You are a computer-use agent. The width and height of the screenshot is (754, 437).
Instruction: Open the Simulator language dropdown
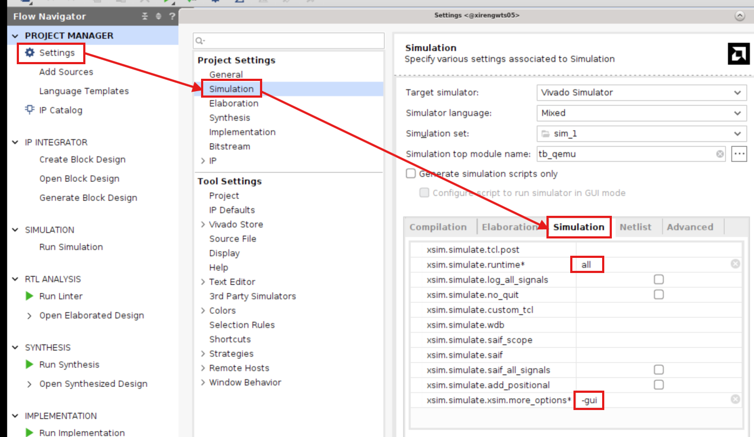pyautogui.click(x=737, y=113)
